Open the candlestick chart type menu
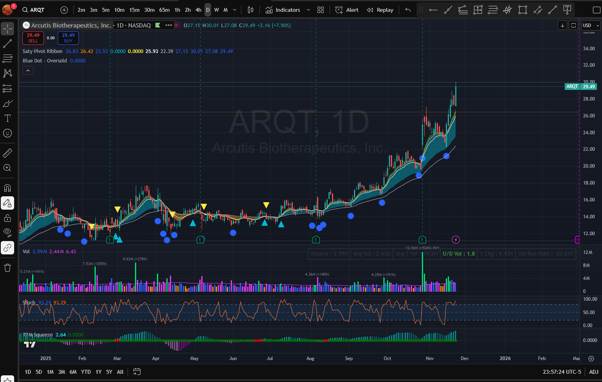 (251, 10)
